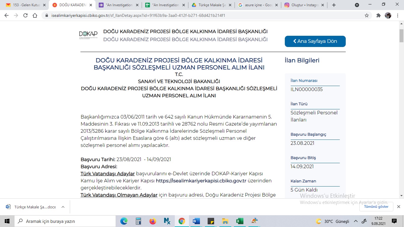Click the browser forward arrow
This screenshot has height=227, width=404.
pos(16,15)
